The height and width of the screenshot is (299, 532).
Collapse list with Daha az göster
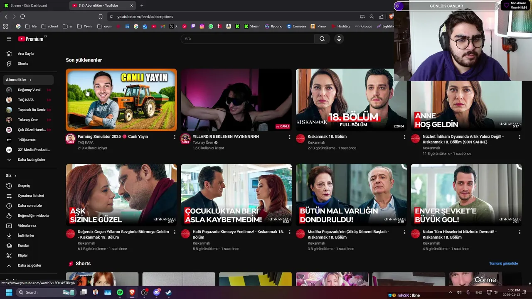tap(29, 265)
